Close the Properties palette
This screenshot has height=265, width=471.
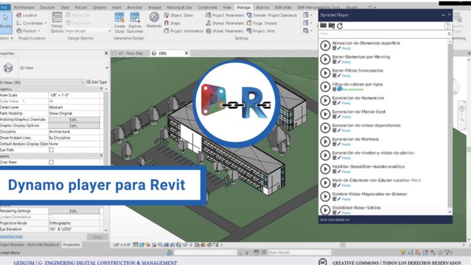click(106, 53)
